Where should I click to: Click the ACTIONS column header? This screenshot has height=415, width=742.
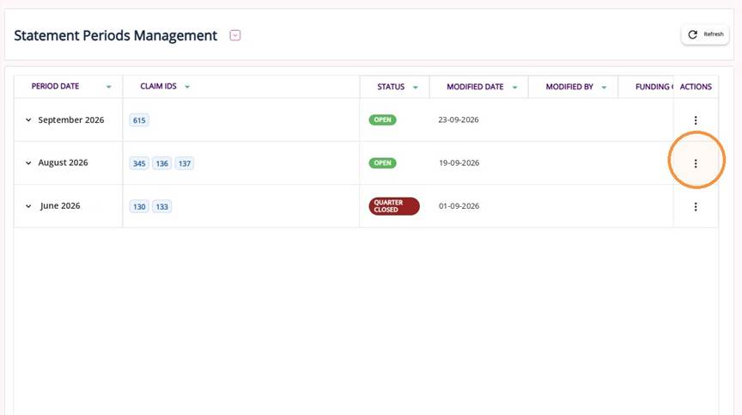(x=696, y=87)
